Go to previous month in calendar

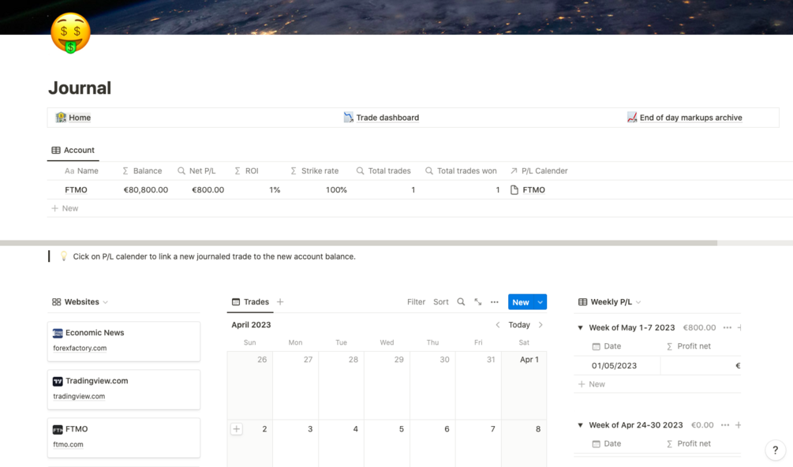(498, 325)
